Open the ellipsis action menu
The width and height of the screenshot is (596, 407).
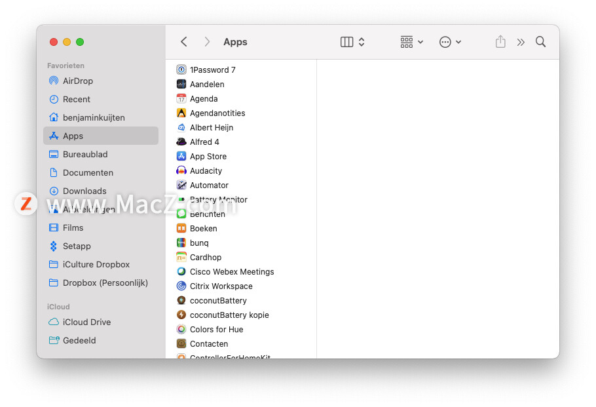coord(445,42)
